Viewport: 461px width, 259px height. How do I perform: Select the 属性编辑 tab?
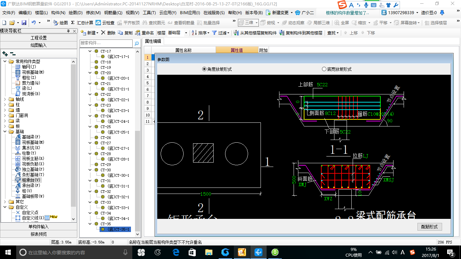(153, 41)
